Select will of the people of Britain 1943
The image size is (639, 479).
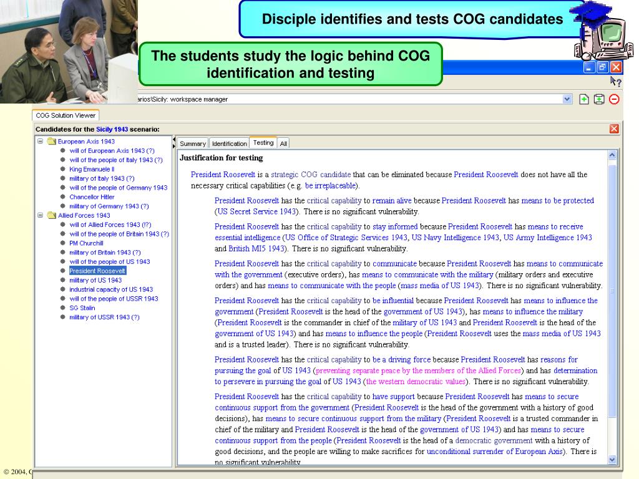click(119, 234)
